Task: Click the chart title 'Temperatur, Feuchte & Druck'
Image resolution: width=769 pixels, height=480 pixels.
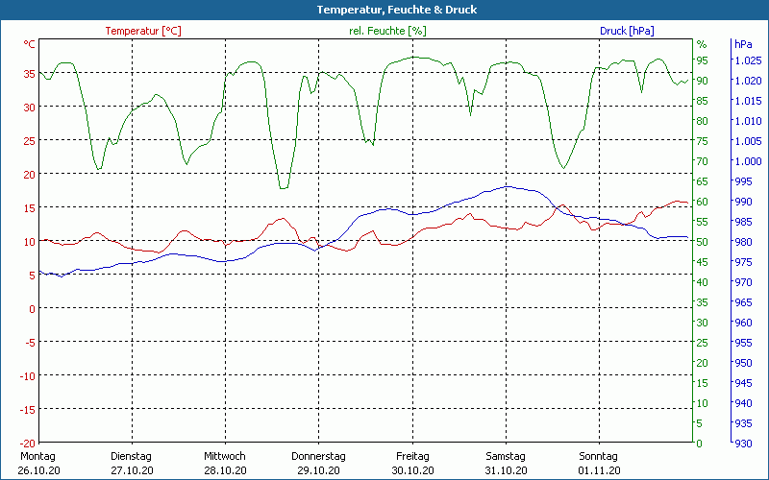Action: tap(397, 10)
